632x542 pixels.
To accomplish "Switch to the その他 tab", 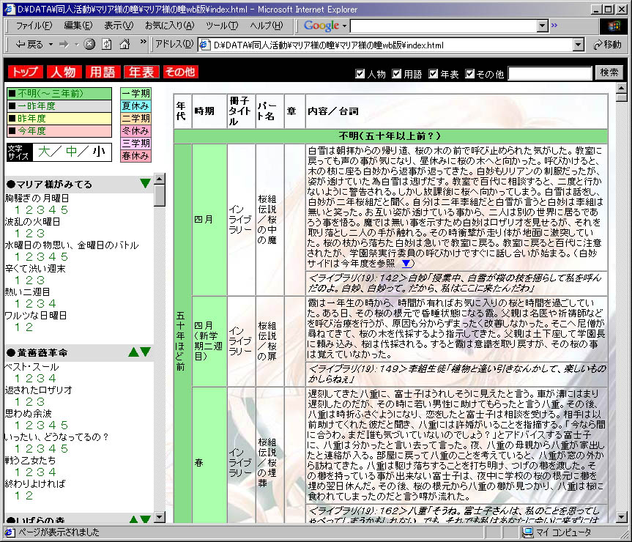I will coord(180,72).
